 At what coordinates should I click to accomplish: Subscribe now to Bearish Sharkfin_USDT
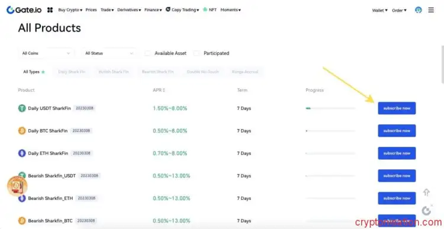coord(397,176)
